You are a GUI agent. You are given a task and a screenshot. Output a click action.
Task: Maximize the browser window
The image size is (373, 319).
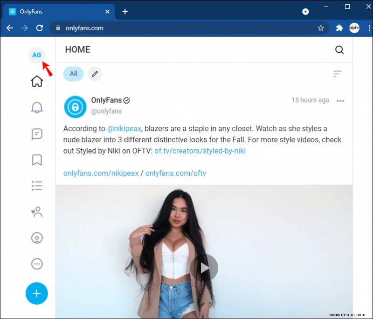click(x=347, y=7)
